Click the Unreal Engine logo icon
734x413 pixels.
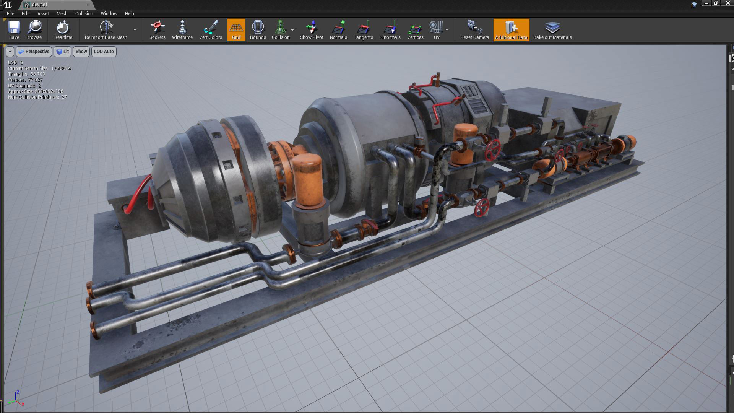(x=8, y=5)
